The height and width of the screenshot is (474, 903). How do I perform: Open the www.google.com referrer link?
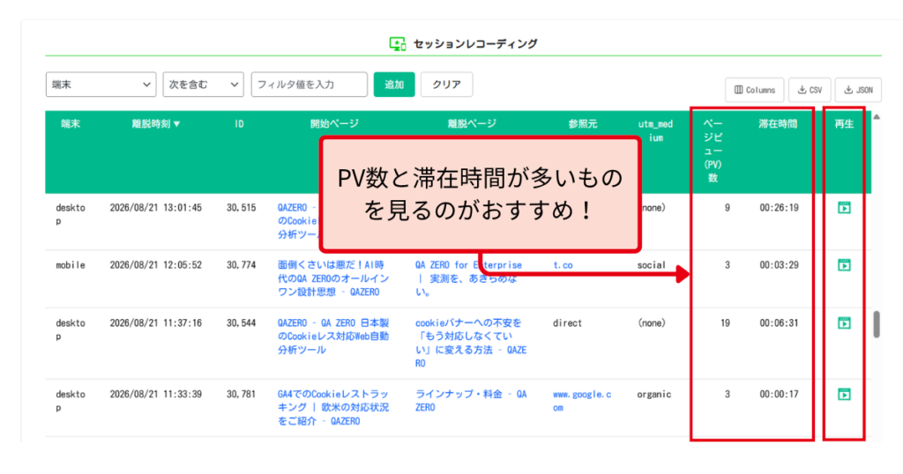pyautogui.click(x=582, y=401)
